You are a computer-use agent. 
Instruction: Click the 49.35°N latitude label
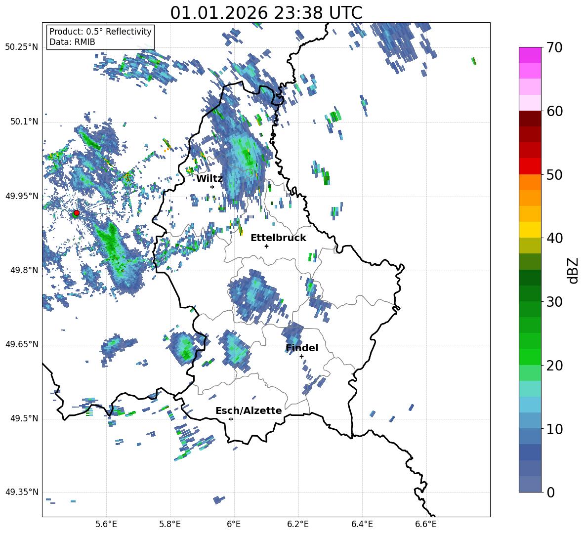pos(22,492)
